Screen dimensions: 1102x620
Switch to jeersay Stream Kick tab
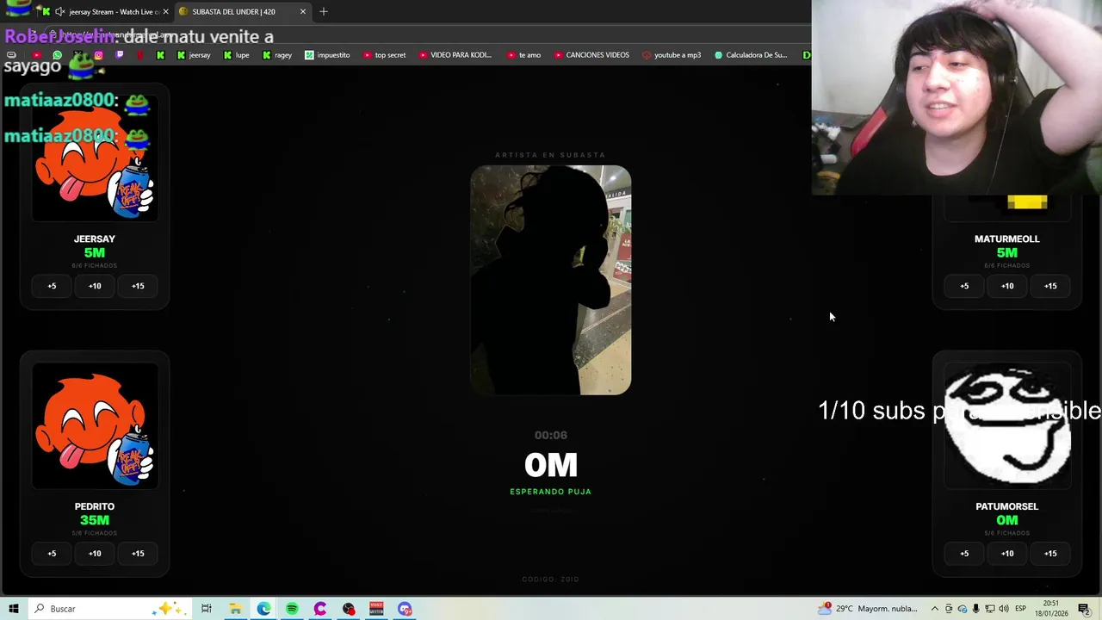[x=105, y=11]
